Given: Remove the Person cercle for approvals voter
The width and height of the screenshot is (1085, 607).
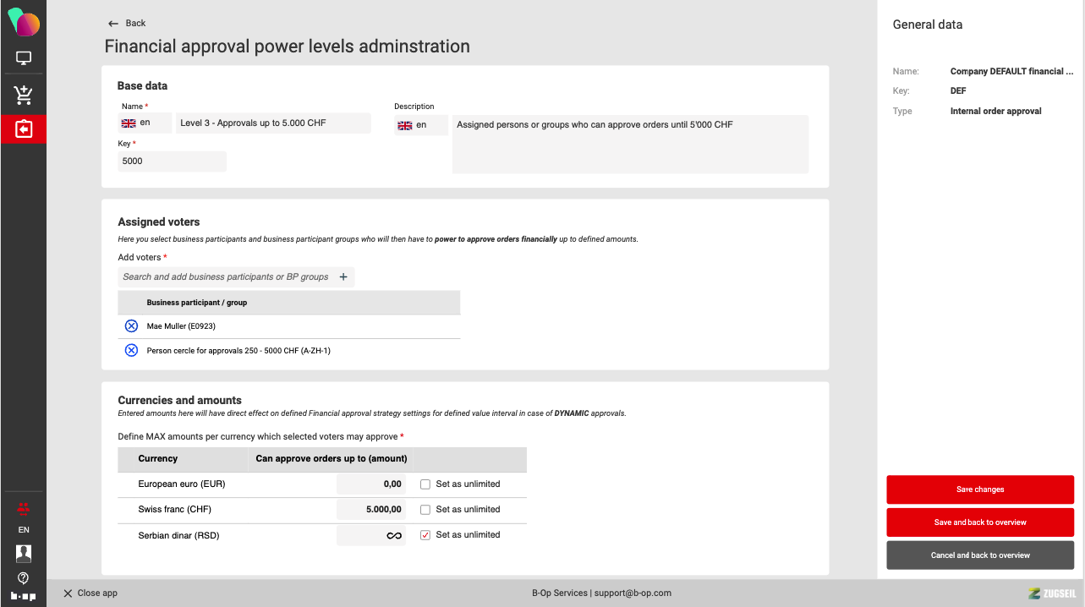Looking at the screenshot, I should pos(131,350).
